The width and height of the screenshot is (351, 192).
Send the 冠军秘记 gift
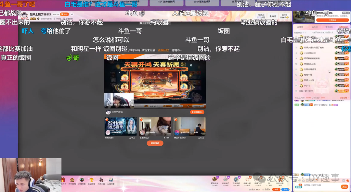tap(225, 179)
